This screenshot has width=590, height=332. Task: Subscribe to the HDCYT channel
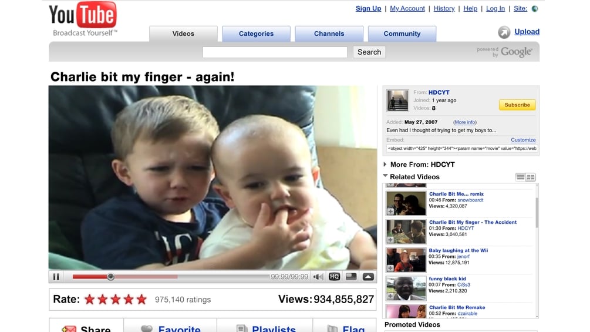(517, 105)
